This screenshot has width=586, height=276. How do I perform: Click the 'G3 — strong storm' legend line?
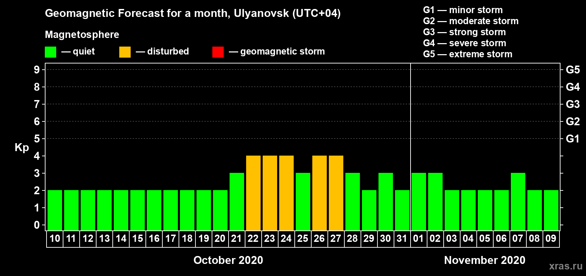[x=464, y=32]
